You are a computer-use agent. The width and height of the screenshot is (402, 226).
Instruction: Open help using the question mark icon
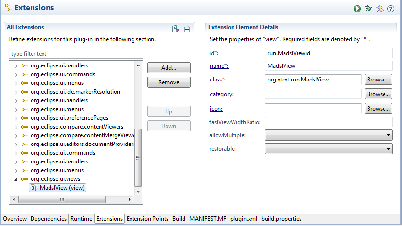pyautogui.click(x=391, y=9)
